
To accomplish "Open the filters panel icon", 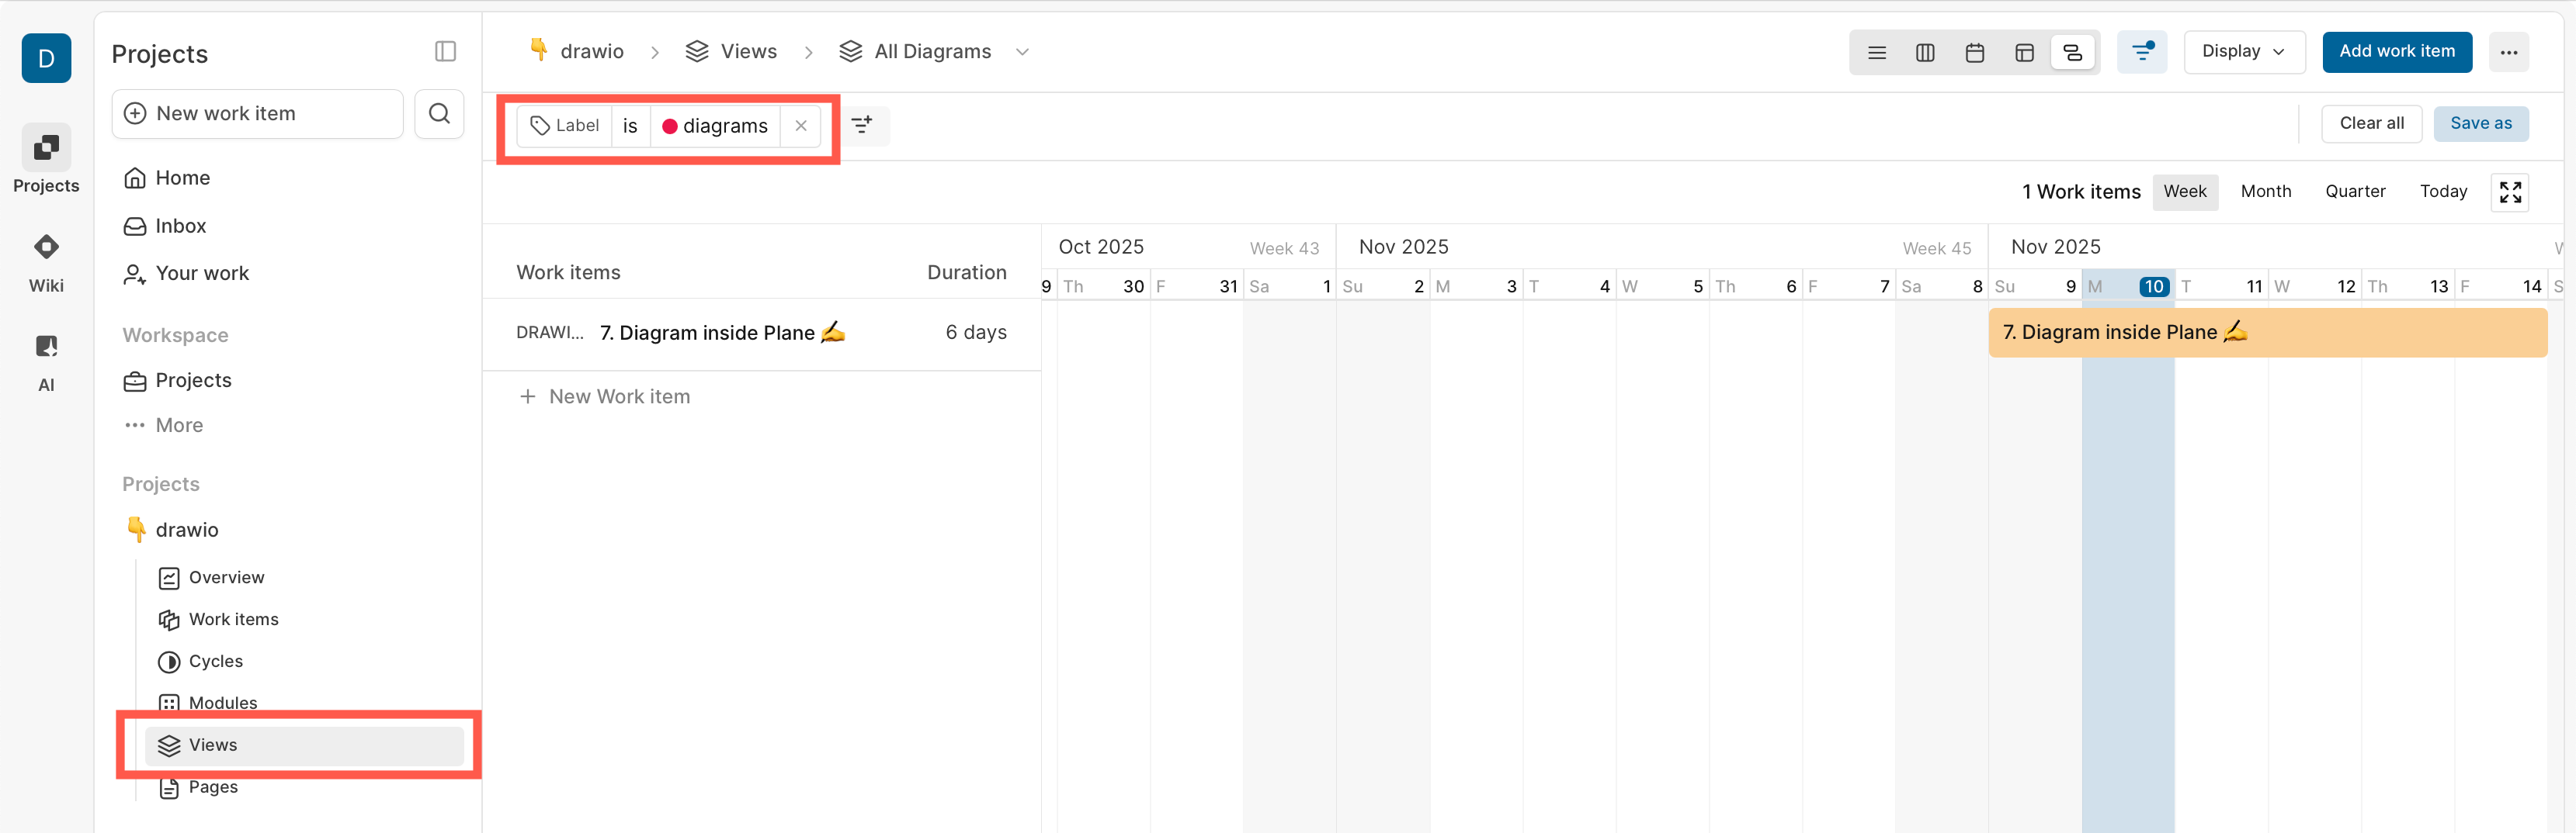I will point(2142,52).
